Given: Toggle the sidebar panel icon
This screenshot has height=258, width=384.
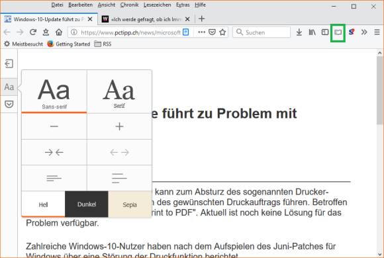Looking at the screenshot, I should coord(325,32).
